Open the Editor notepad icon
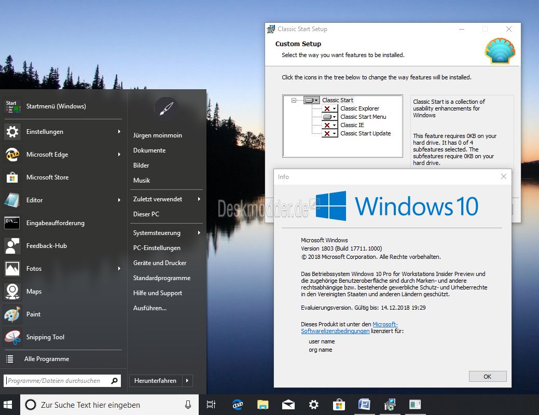This screenshot has height=415, width=539. [x=13, y=200]
